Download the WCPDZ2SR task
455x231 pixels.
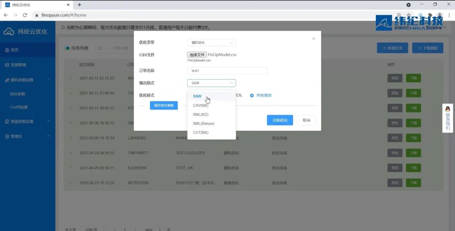tap(413, 183)
